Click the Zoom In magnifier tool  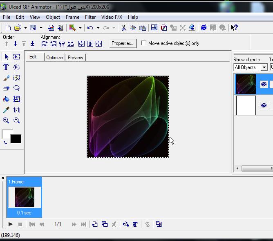6,120
